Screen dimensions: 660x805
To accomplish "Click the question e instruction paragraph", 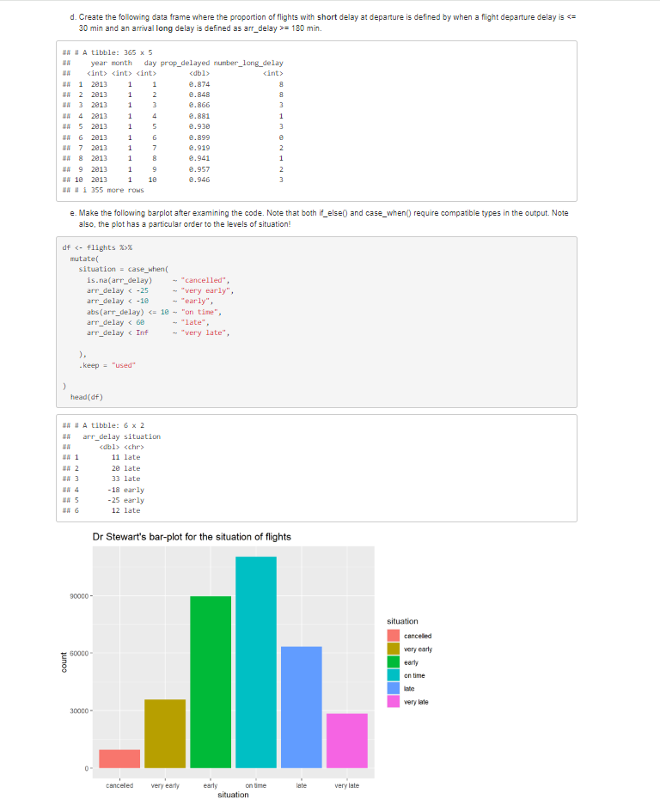I will [320, 218].
